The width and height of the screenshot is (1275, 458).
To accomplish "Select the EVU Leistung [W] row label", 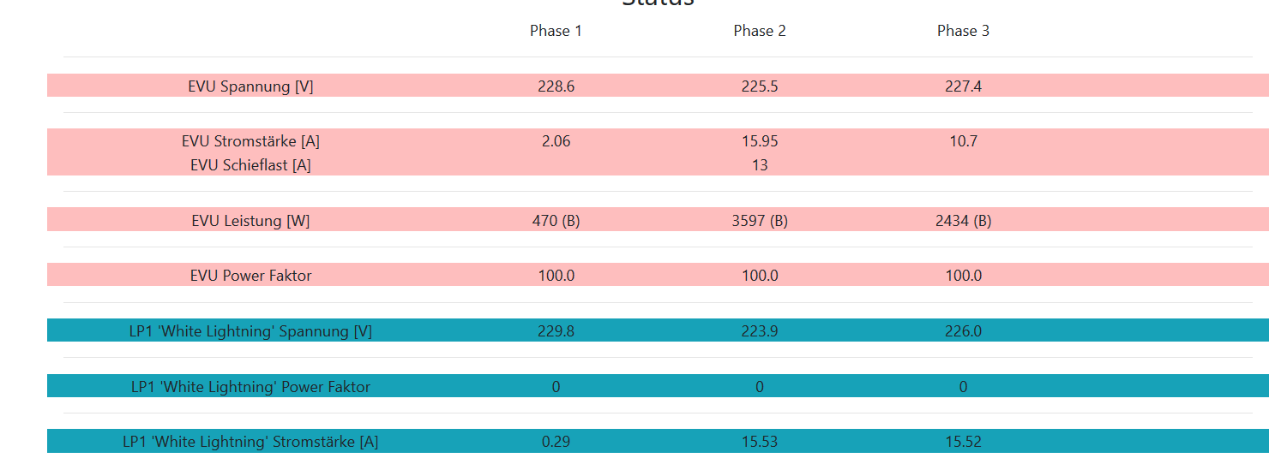I will (250, 221).
